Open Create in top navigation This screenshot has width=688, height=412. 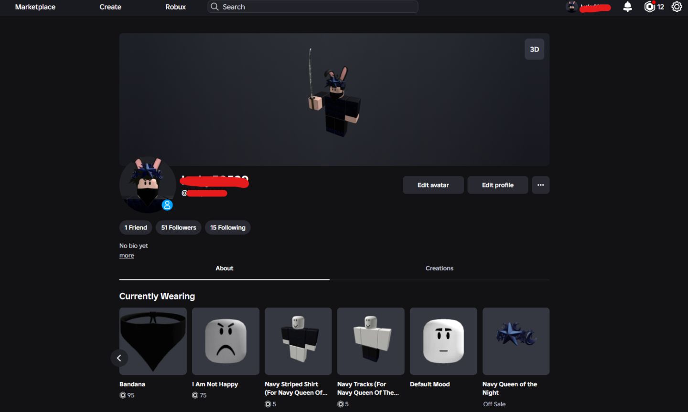tap(110, 7)
